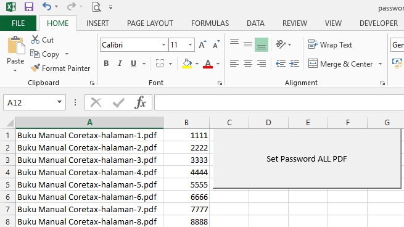Click Merge & Center
The image size is (404, 227).
340,64
